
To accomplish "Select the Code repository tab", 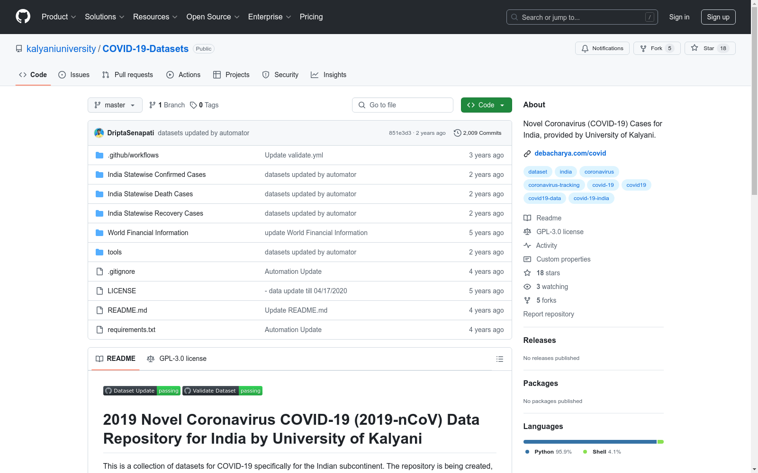I will 33,75.
